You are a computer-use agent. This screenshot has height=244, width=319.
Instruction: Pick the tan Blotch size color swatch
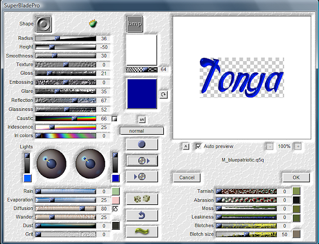296,234
